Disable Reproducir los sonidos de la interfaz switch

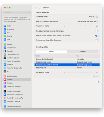click(x=97, y=35)
